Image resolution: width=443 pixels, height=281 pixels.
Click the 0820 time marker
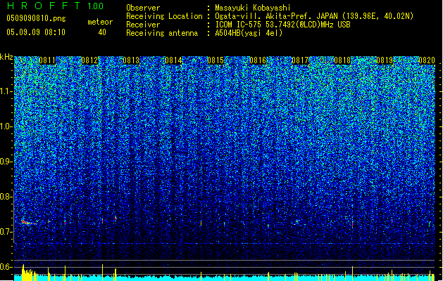(x=427, y=60)
